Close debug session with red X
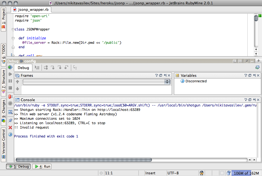This screenshot has width=262, height=176. tap(10, 127)
